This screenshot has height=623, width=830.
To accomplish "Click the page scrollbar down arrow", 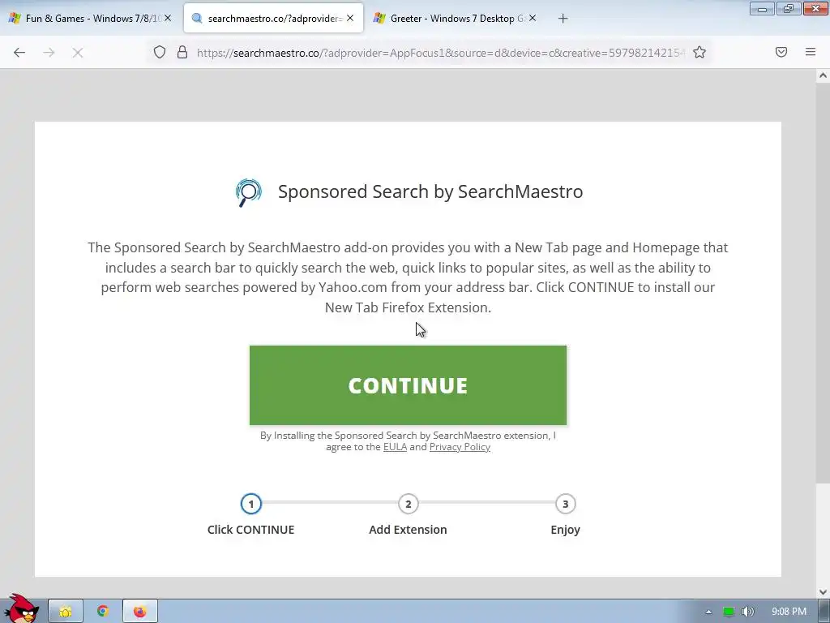I will [x=823, y=591].
